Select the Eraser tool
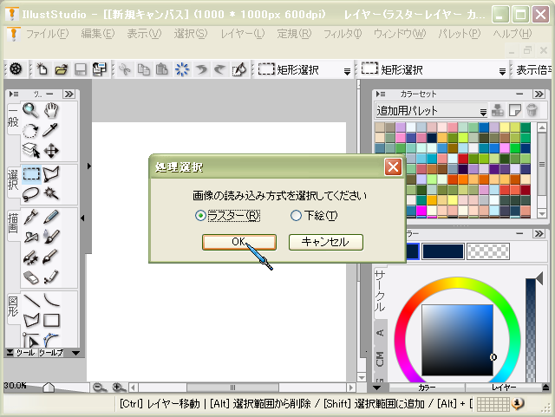The height and width of the screenshot is (417, 555). [31, 277]
